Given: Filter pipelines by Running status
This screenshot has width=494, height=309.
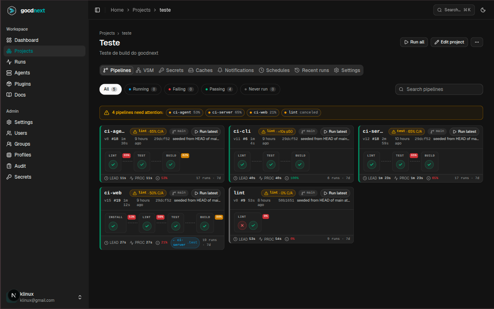Looking at the screenshot, I should click(x=143, y=89).
